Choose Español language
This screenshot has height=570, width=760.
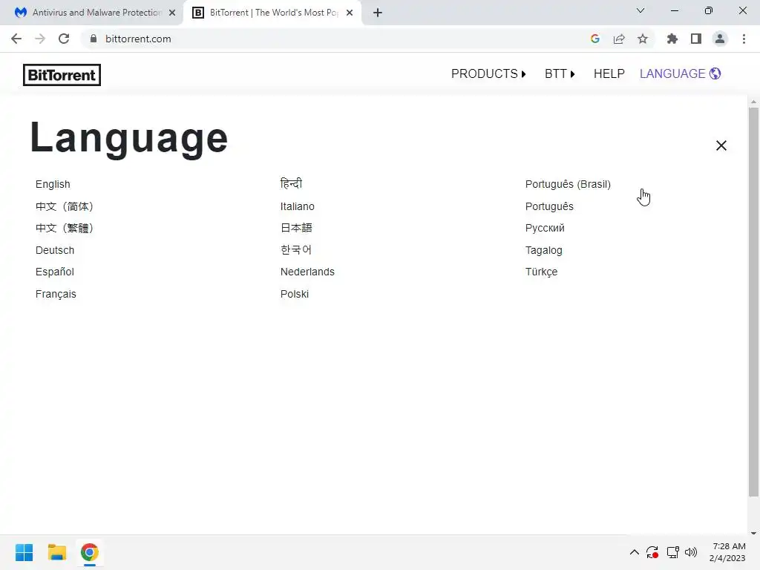point(55,272)
